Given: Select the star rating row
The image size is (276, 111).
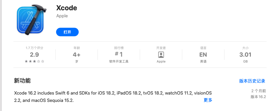Looking at the screenshot, I should point(34,61).
